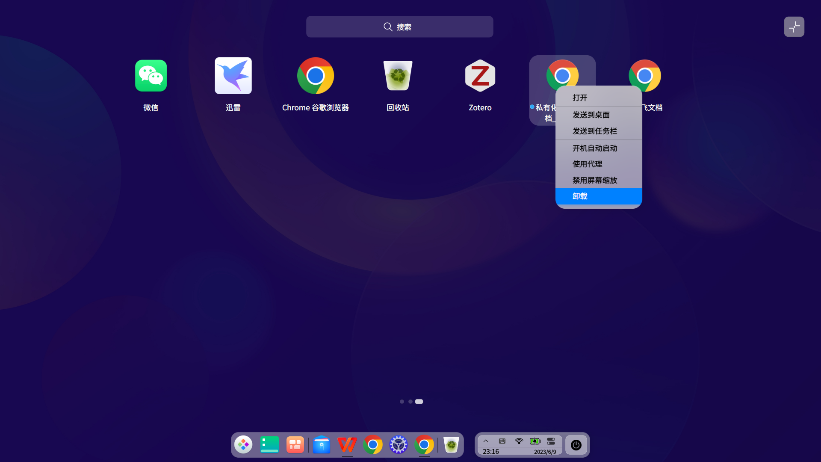The height and width of the screenshot is (462, 821).
Task: Open the quick settings toggles tray icon
Action: pyautogui.click(x=551, y=441)
